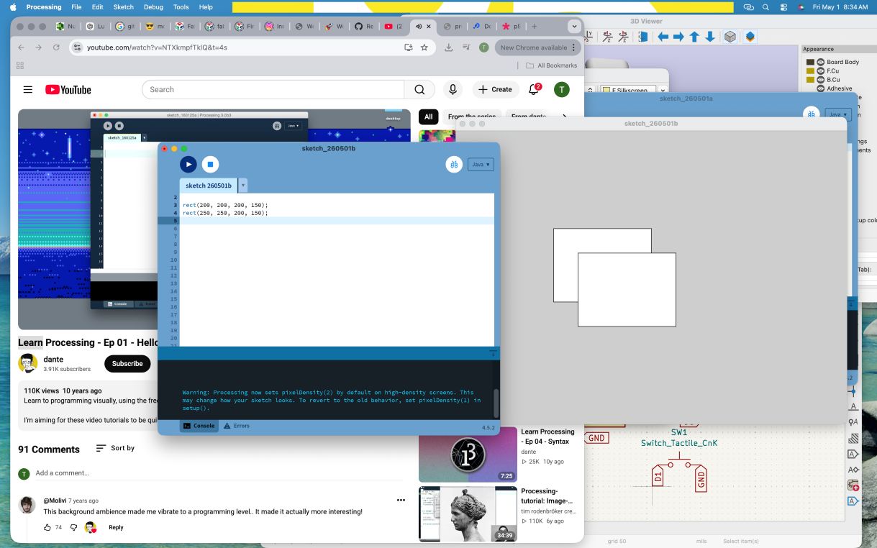Select the All filter chip in YouTube sidebar

(428, 117)
